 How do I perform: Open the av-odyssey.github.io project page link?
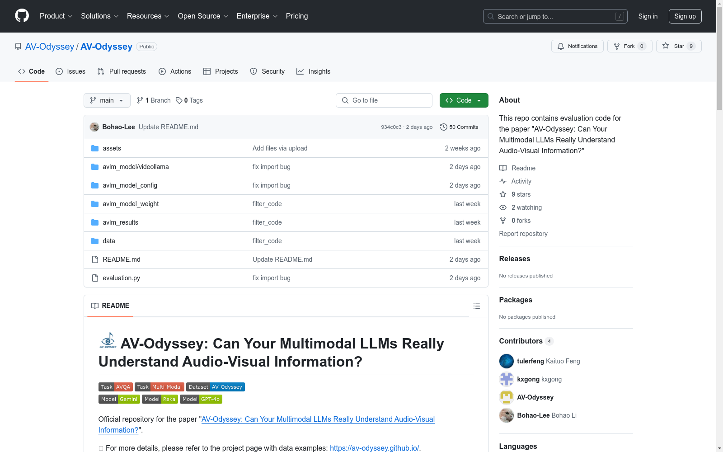click(375, 448)
